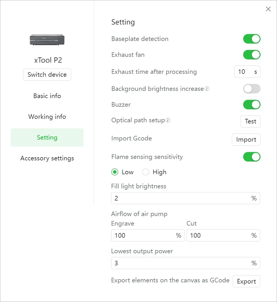Click the Import Gcode button
Screen dimensions: 277x302
pyautogui.click(x=246, y=139)
